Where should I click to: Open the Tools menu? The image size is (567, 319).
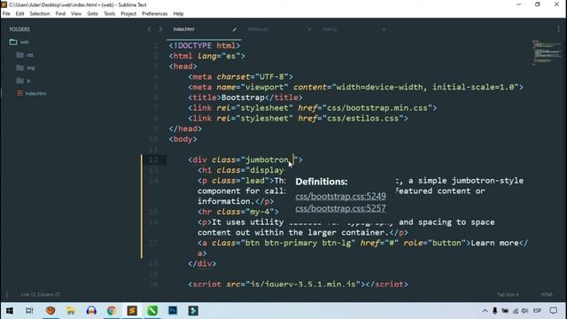pos(110,14)
